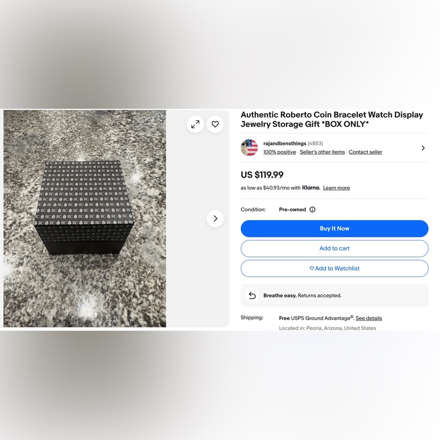Tap the heart icon on the product image

tap(215, 124)
